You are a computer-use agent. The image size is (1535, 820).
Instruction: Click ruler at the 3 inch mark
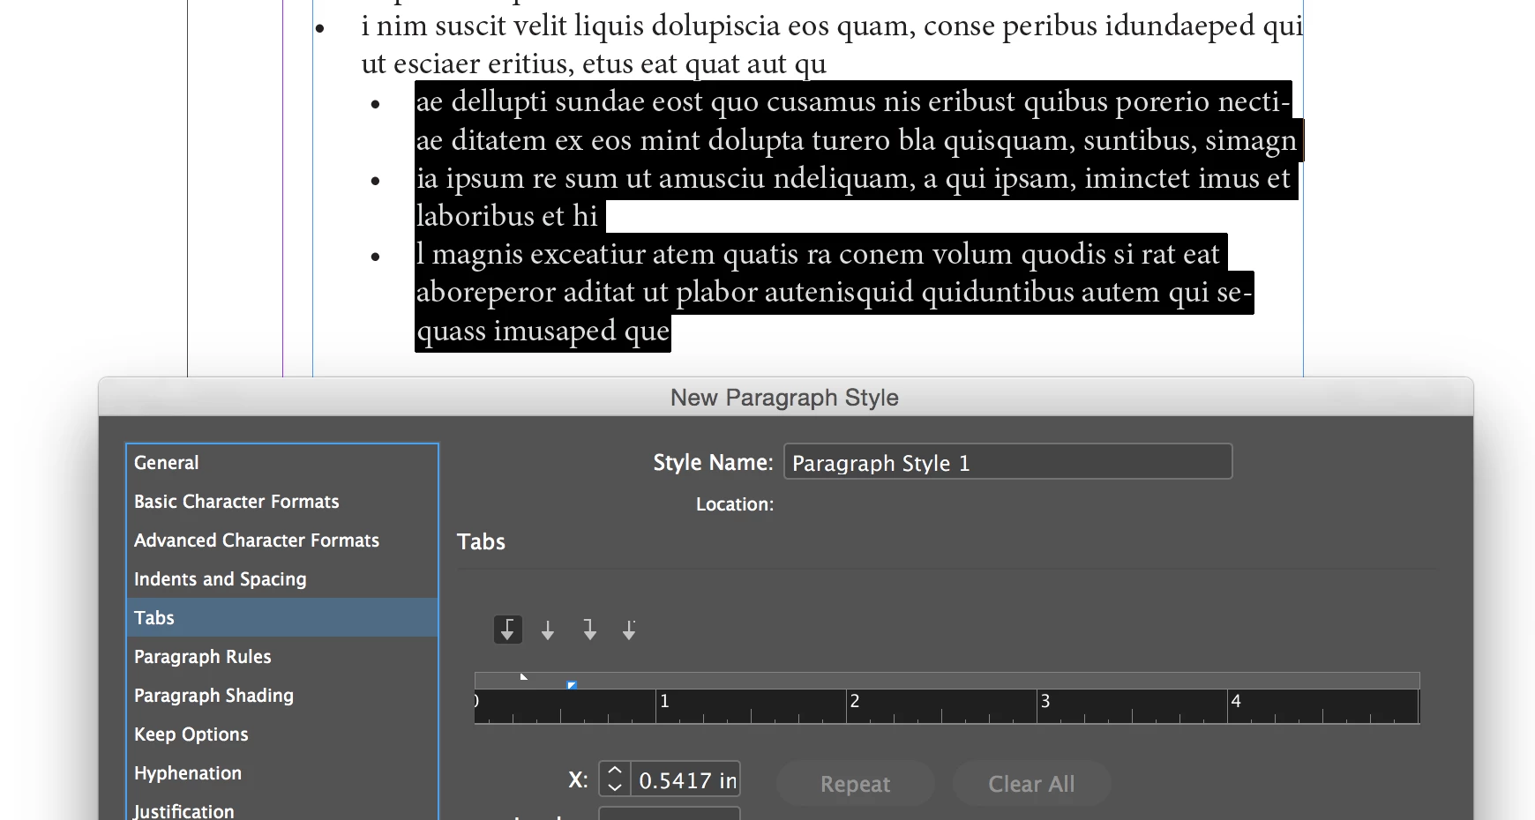point(1037,706)
